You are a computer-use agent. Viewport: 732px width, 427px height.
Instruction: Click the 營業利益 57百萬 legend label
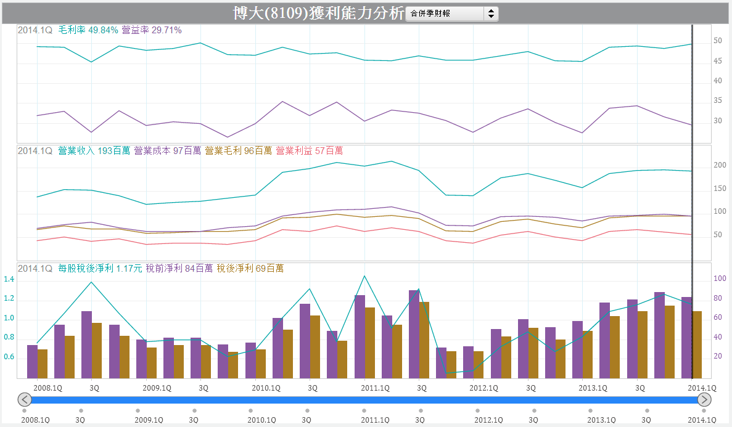309,151
